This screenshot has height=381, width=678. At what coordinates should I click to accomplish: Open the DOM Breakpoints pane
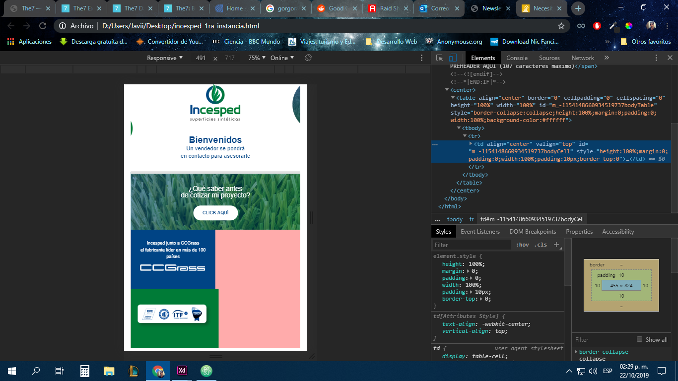(533, 232)
